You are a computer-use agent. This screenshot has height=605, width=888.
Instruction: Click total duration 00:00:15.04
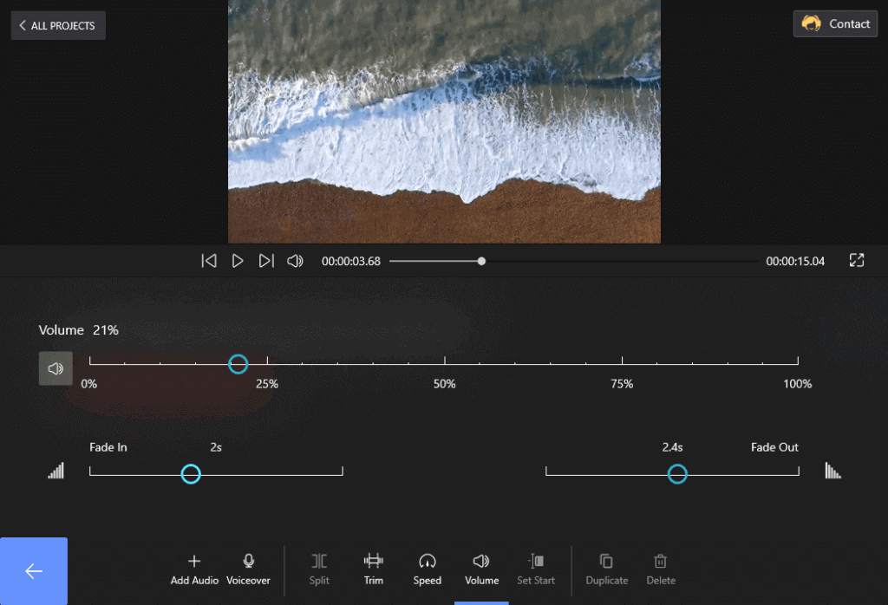coord(795,262)
